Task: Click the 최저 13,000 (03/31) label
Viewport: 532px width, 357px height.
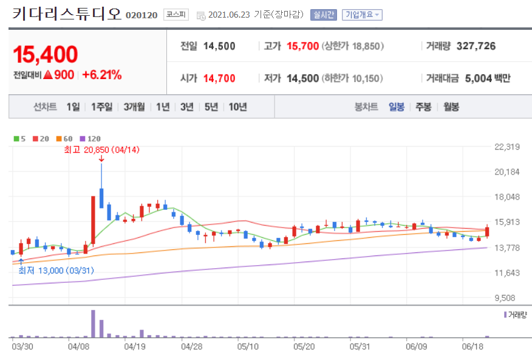Action: click(x=56, y=271)
